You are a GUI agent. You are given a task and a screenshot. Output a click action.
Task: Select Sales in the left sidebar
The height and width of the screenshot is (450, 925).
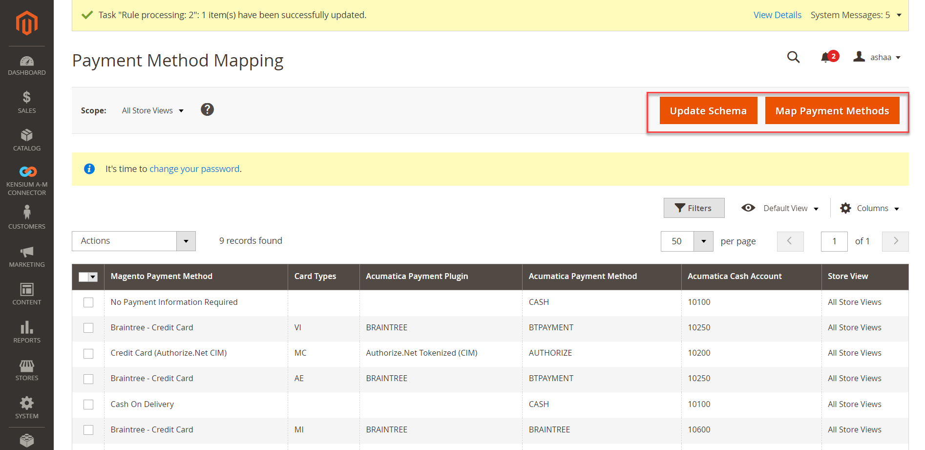tap(27, 101)
